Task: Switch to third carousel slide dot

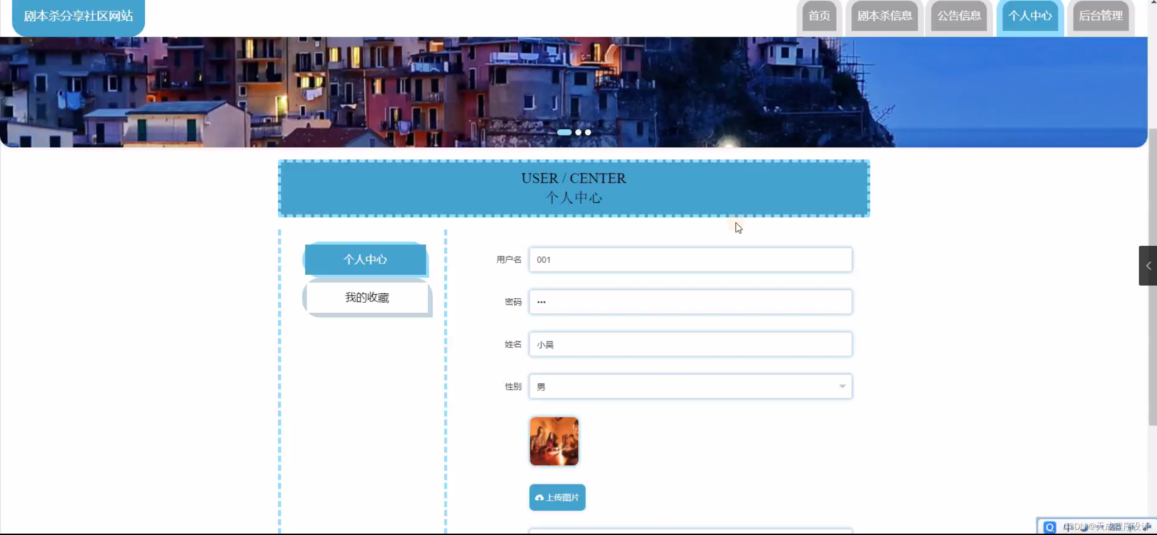Action: coord(588,132)
